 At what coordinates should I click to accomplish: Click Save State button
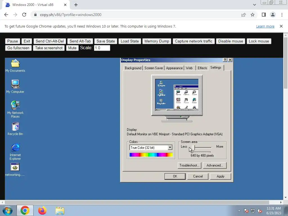[x=106, y=41]
